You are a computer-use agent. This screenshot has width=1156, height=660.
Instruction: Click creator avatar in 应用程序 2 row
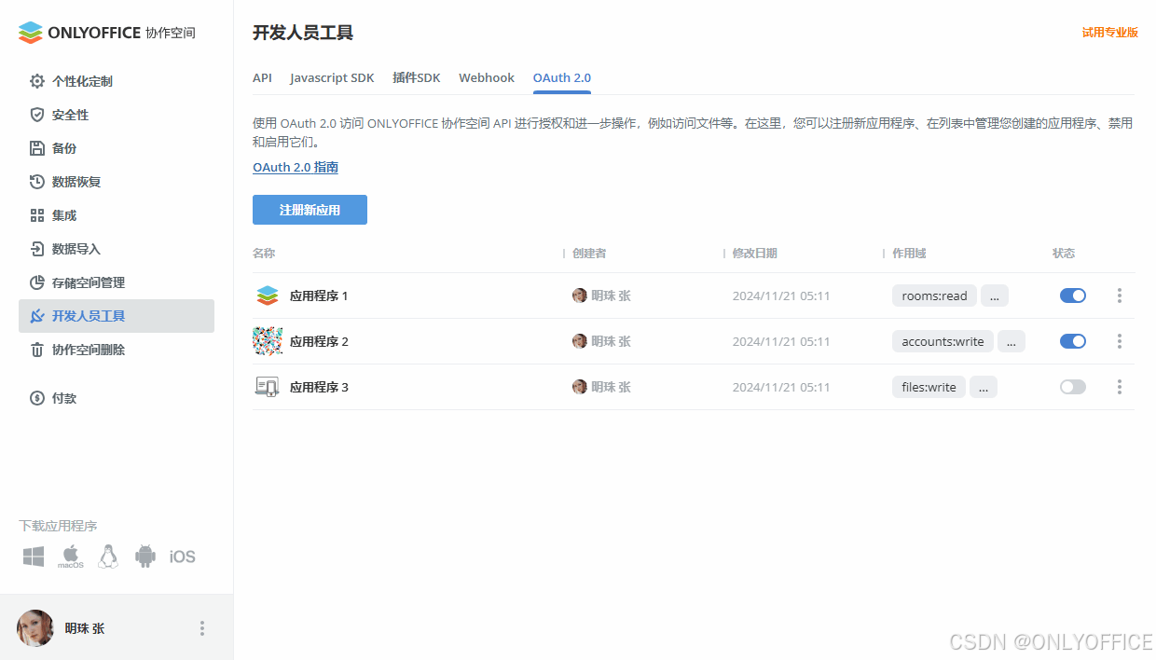tap(580, 341)
